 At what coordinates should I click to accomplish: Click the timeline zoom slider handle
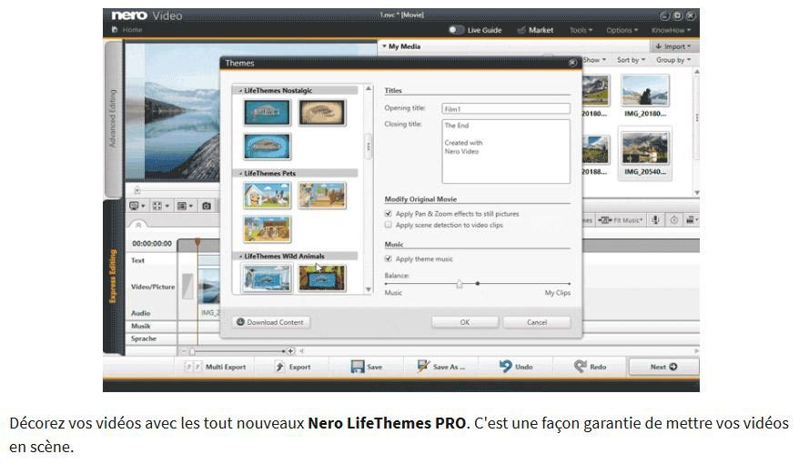[192, 351]
